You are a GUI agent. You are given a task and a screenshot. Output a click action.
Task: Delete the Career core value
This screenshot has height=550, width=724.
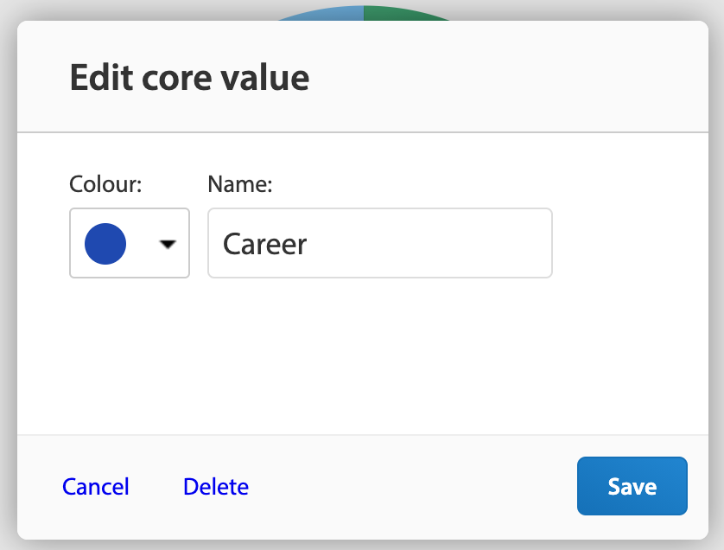click(216, 487)
